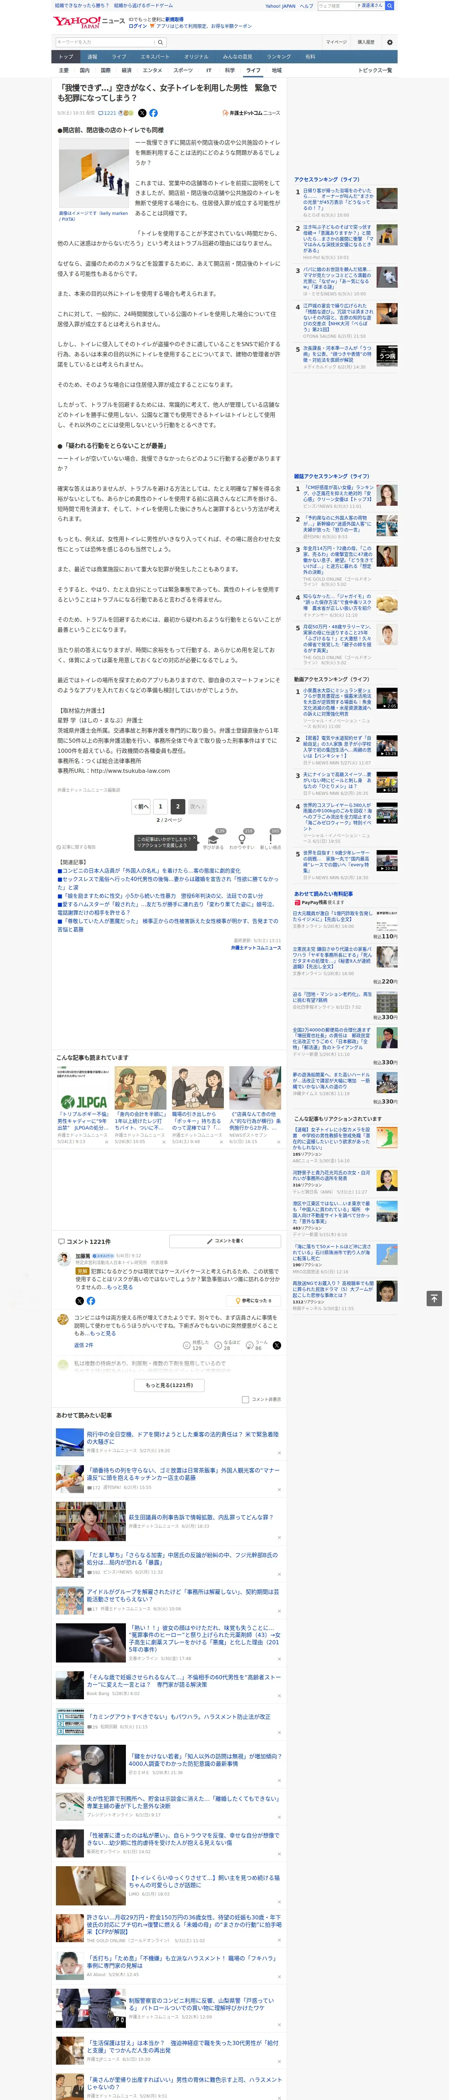449x2100 pixels.
Task: Click the back-to-top arrow button
Action: point(434,1298)
